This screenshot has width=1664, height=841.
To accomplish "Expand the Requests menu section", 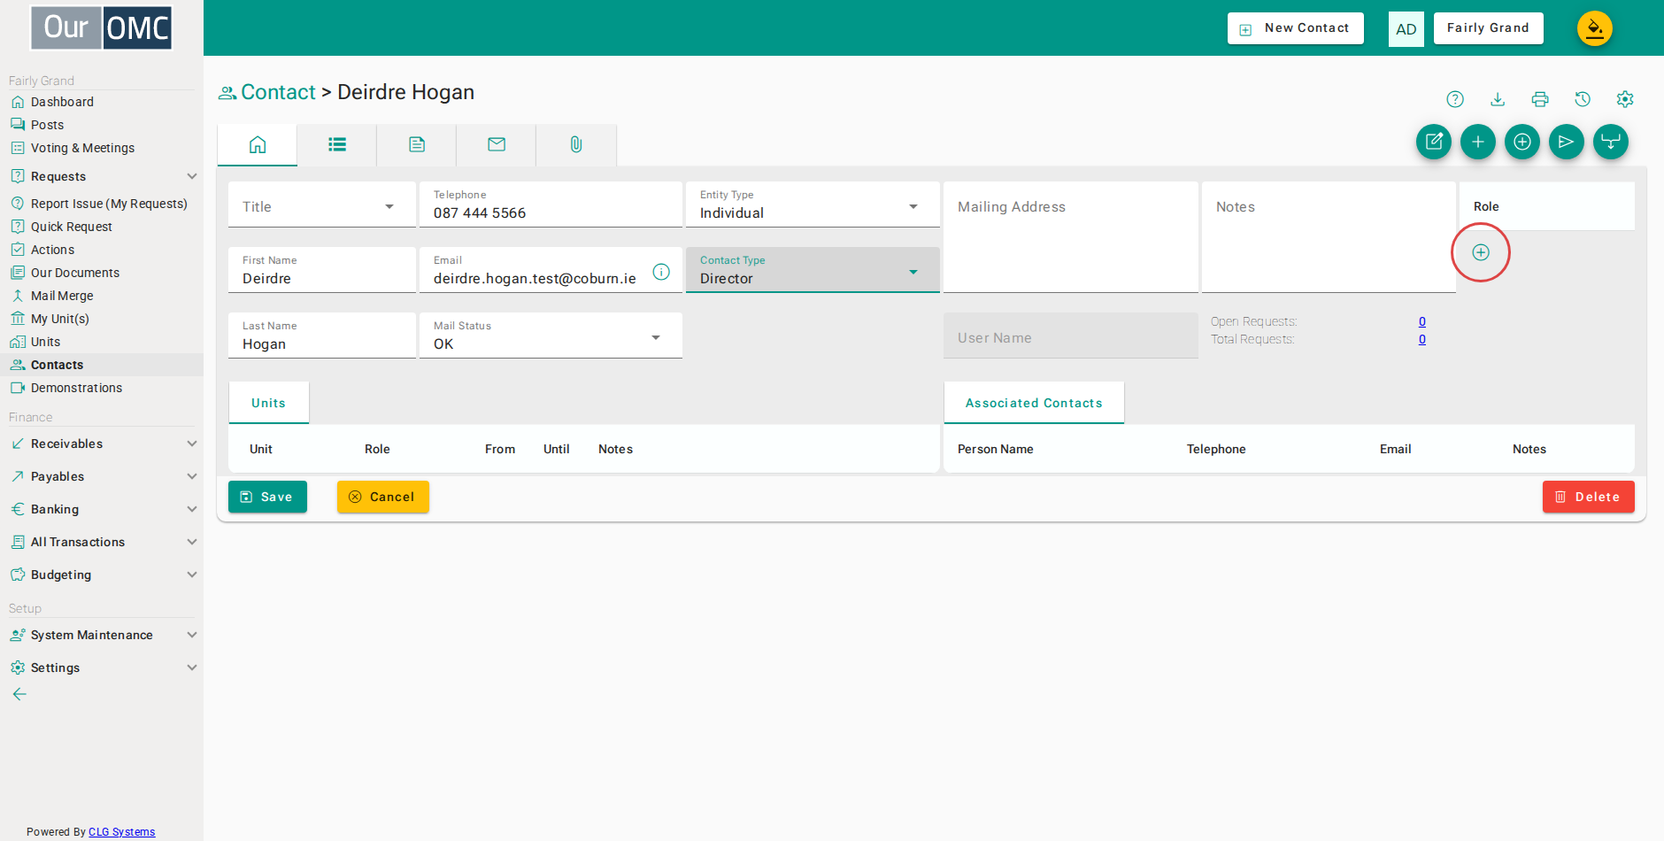I will [x=102, y=176].
